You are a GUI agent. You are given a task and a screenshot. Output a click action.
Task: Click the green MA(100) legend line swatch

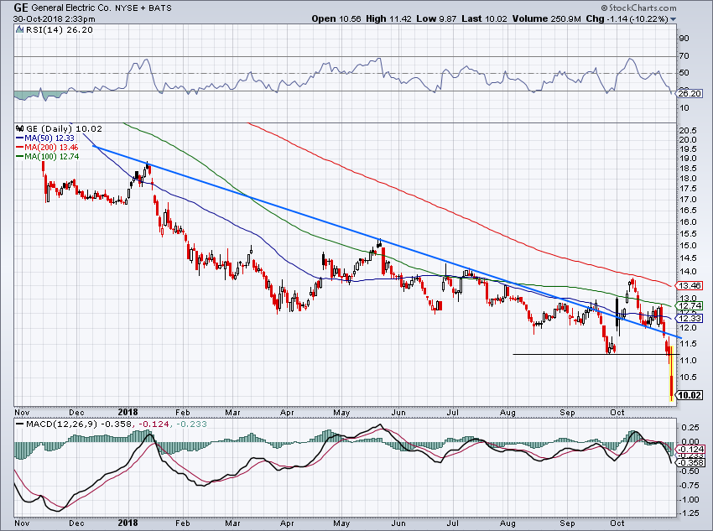point(19,156)
